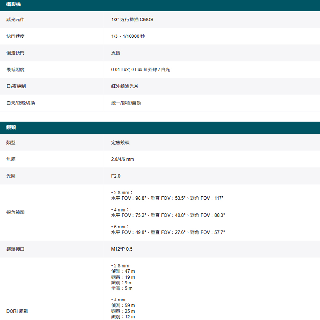320x320 pixels.
Task: Select the 0.01 Lux minimum illumination value
Action: (x=140, y=70)
